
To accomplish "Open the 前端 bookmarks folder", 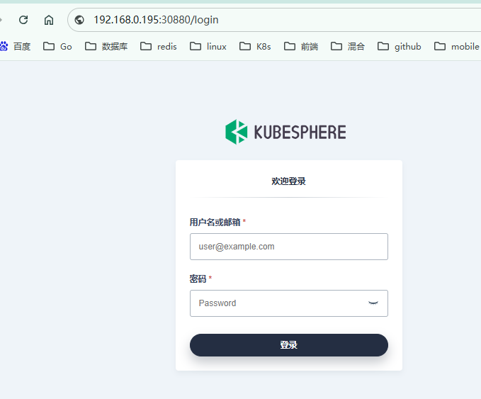I will tap(301, 46).
